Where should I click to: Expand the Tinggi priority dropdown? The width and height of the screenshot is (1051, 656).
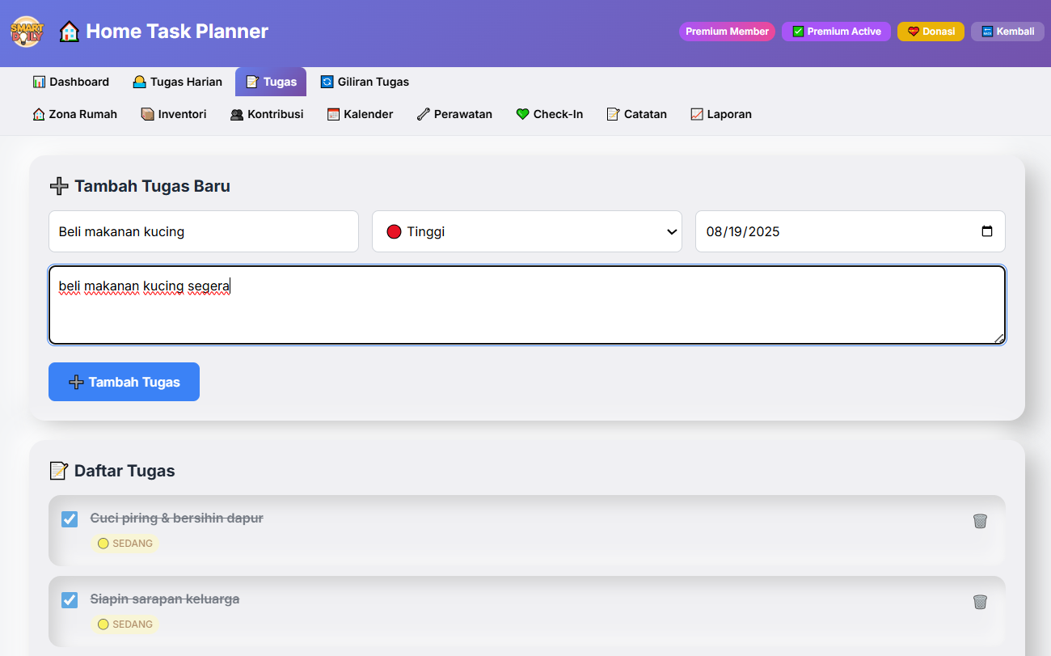[526, 231]
